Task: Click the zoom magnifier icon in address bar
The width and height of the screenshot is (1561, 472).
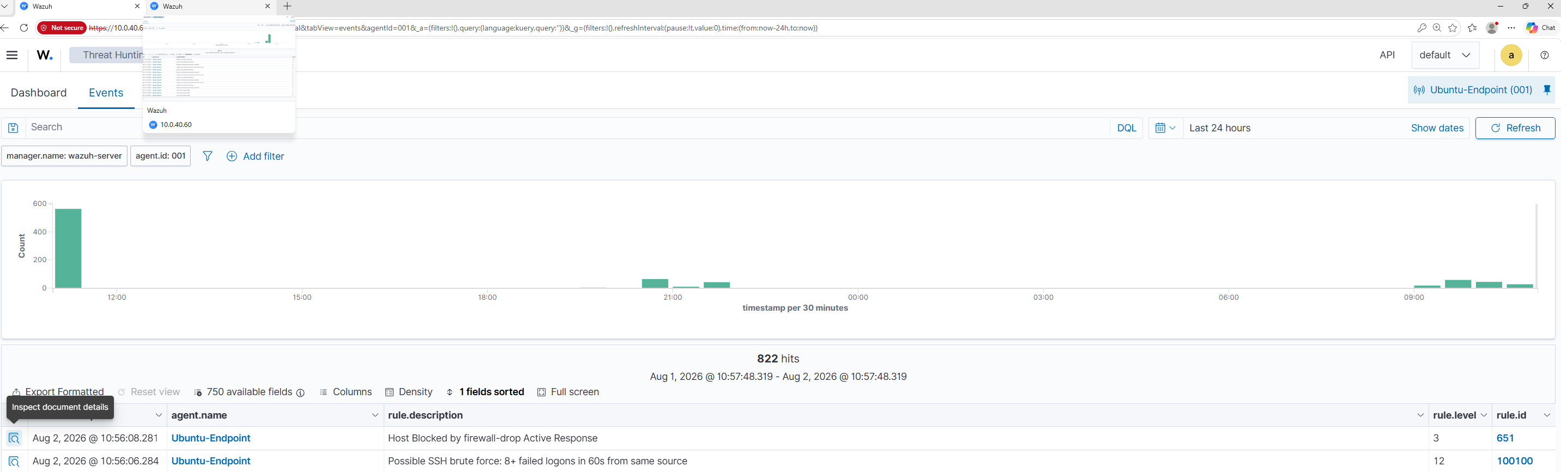Action: [x=1437, y=28]
